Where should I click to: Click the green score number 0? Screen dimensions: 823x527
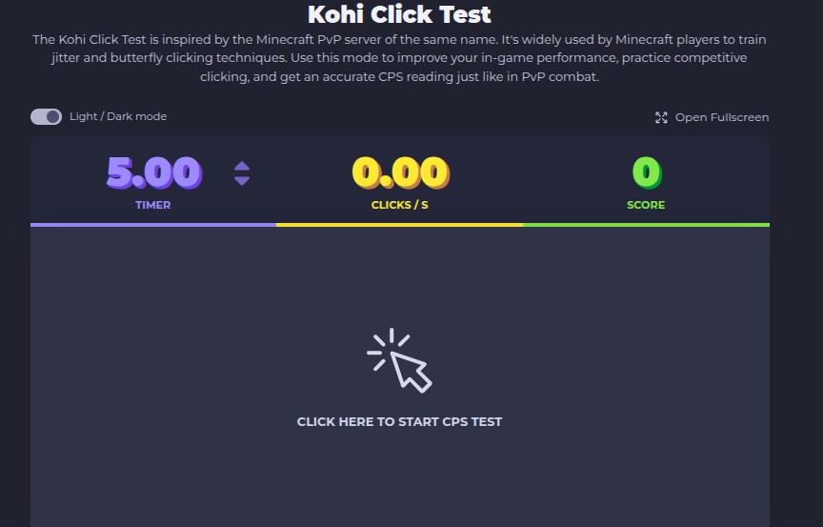pos(647,172)
